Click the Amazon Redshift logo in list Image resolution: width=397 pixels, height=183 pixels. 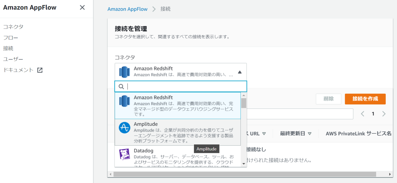point(125,101)
